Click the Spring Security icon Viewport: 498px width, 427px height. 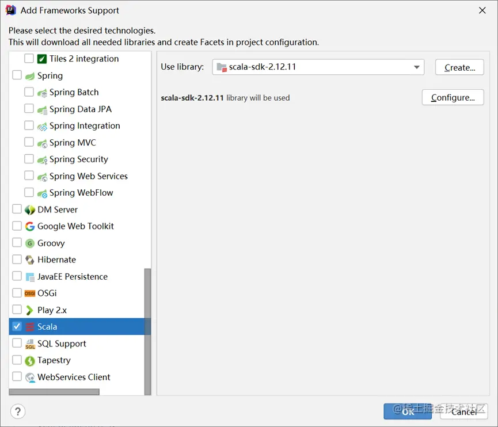42,160
